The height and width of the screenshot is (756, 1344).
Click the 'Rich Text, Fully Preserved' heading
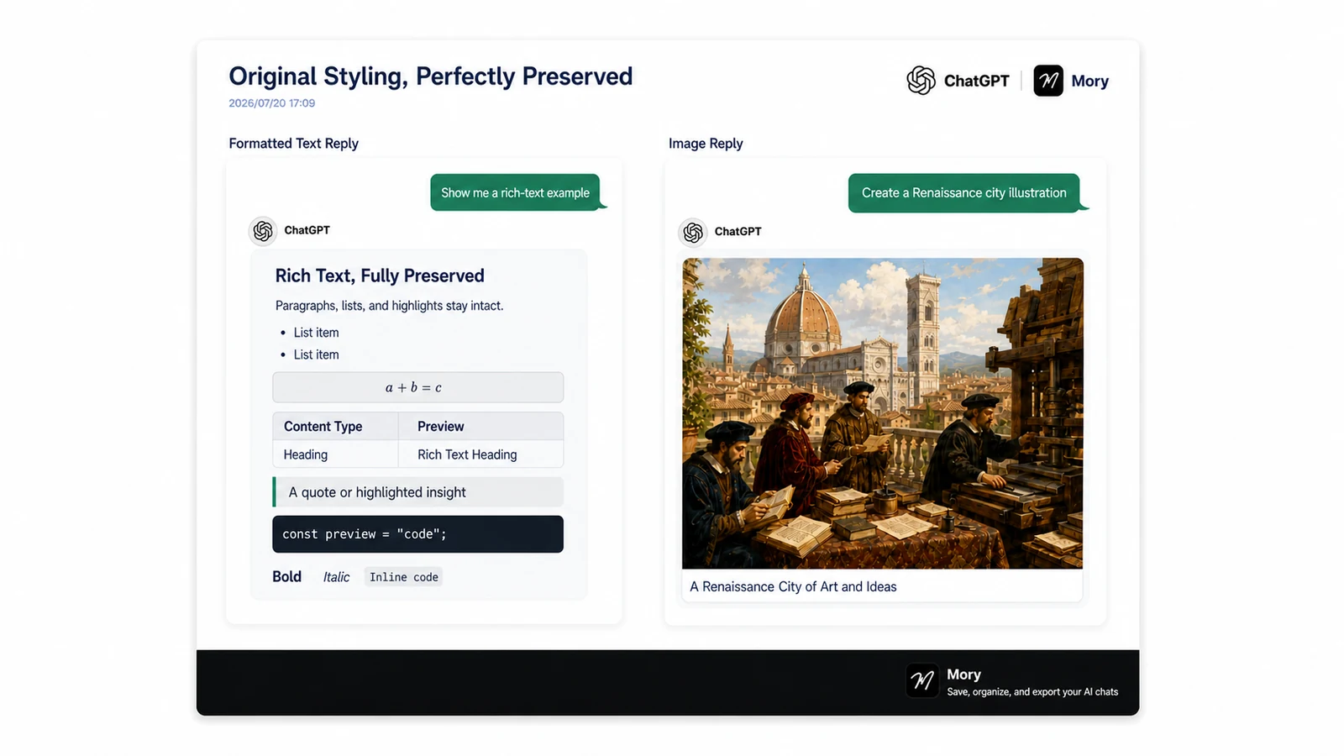tap(380, 276)
